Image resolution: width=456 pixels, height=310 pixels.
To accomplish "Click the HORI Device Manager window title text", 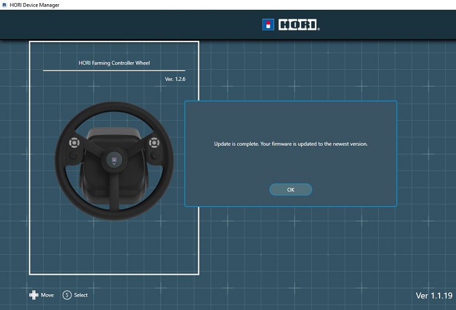I will (x=35, y=5).
